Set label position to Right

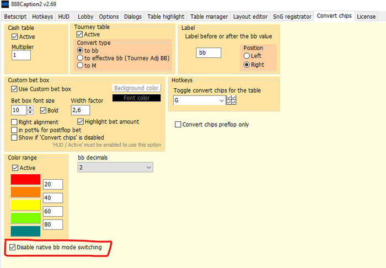(x=246, y=65)
